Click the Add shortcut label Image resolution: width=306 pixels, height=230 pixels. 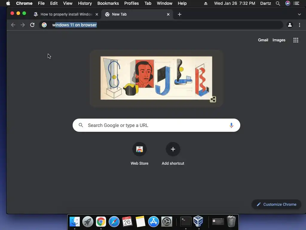(173, 163)
